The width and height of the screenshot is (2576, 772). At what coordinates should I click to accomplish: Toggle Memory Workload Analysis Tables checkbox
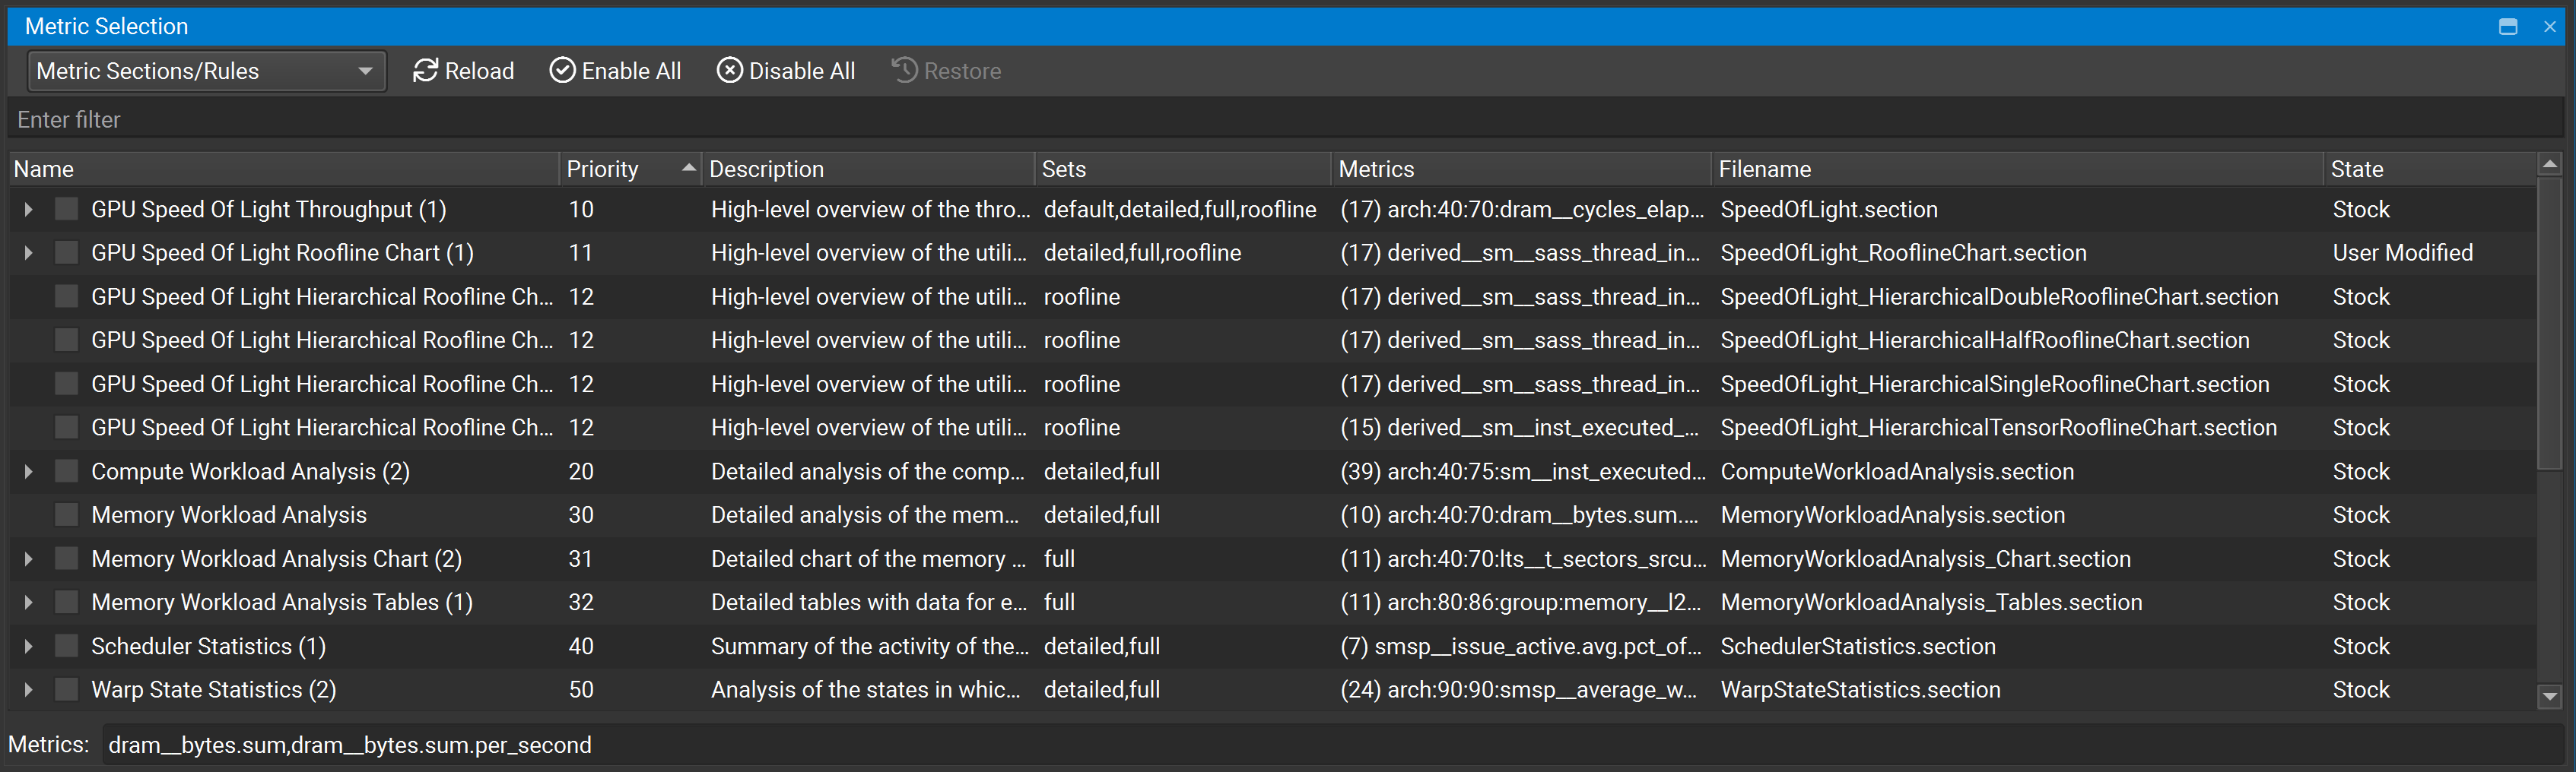pos(66,603)
